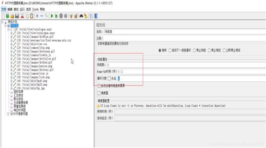Click the minus Collapse All icon
The height and width of the screenshot is (148, 266).
pos(42,16)
